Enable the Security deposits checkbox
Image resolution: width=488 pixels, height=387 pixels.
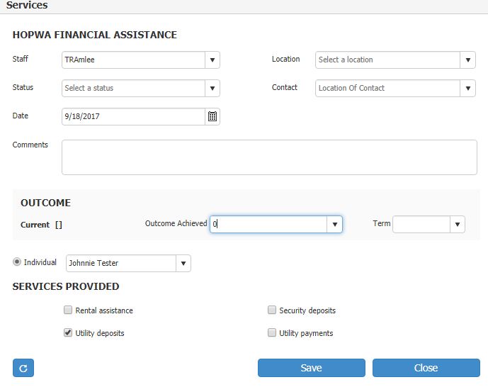(x=272, y=310)
